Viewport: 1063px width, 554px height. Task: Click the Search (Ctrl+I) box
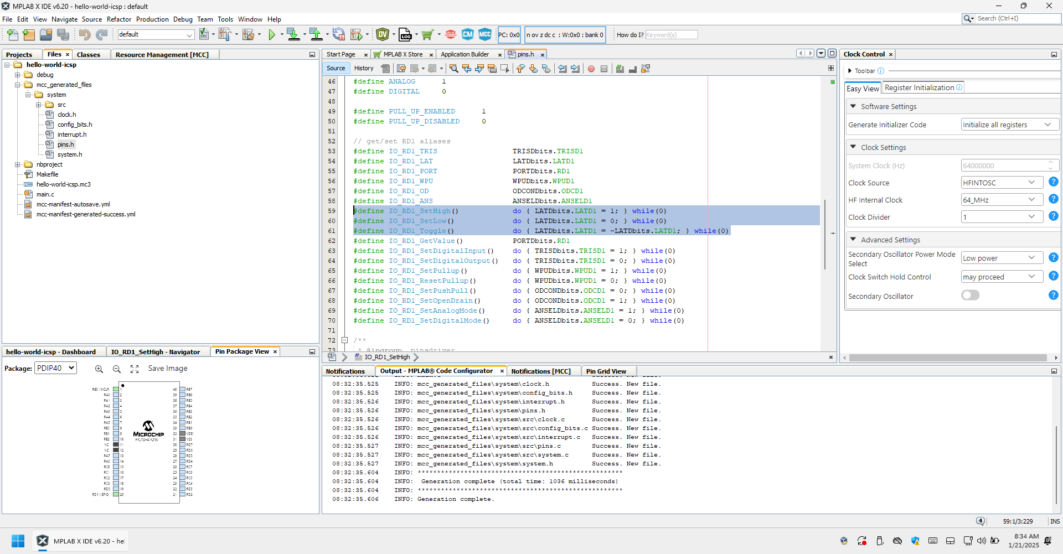pos(1012,19)
